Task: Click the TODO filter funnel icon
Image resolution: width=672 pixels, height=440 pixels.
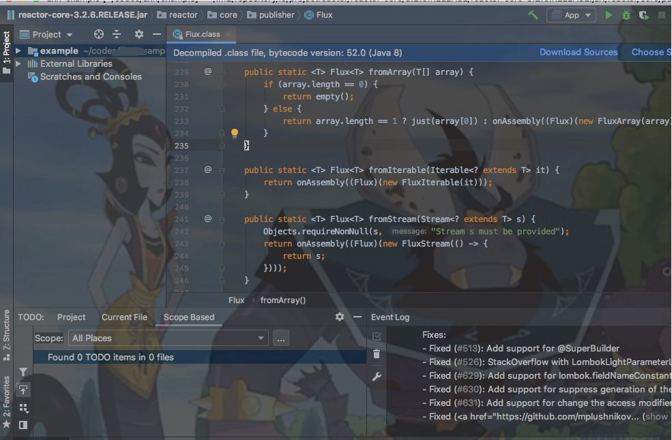Action: point(23,371)
